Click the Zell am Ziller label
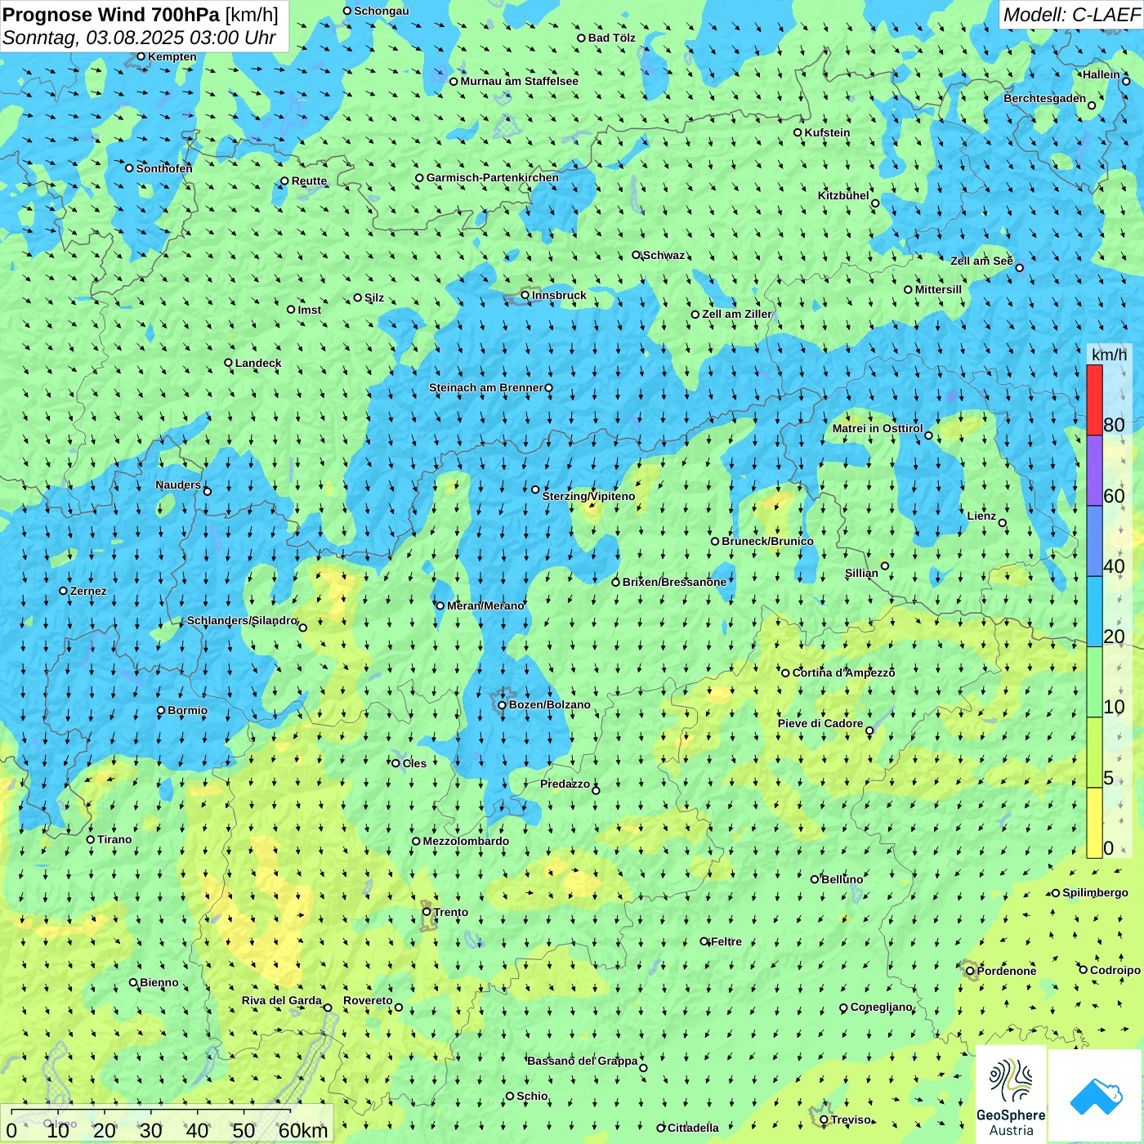1144x1144 pixels. click(x=737, y=314)
